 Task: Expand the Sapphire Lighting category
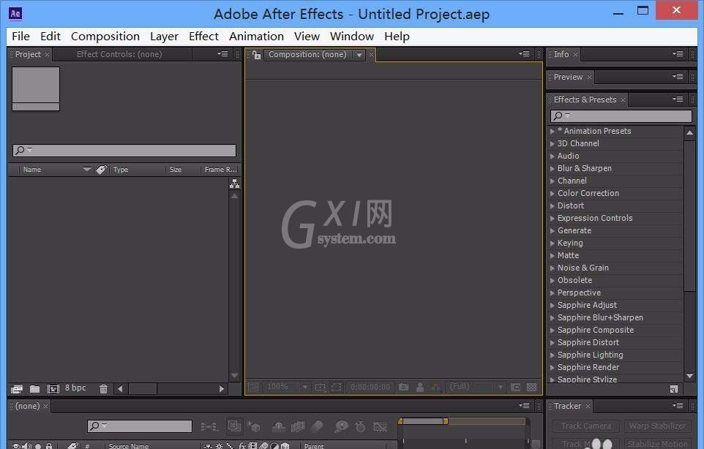point(553,355)
